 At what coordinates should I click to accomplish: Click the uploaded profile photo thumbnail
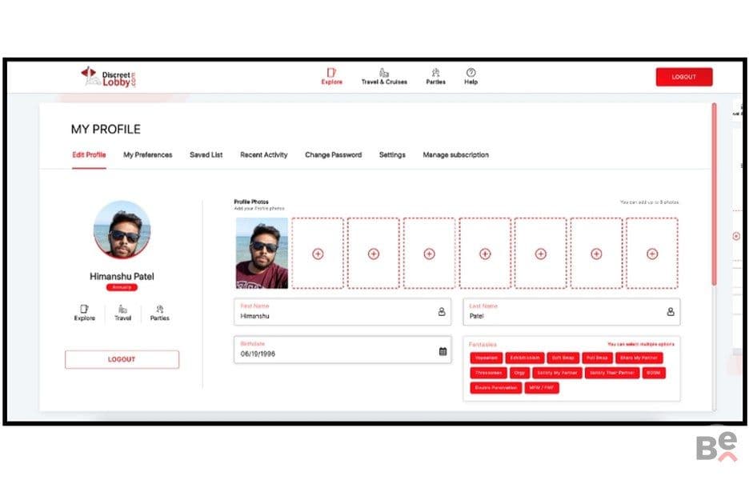[262, 253]
